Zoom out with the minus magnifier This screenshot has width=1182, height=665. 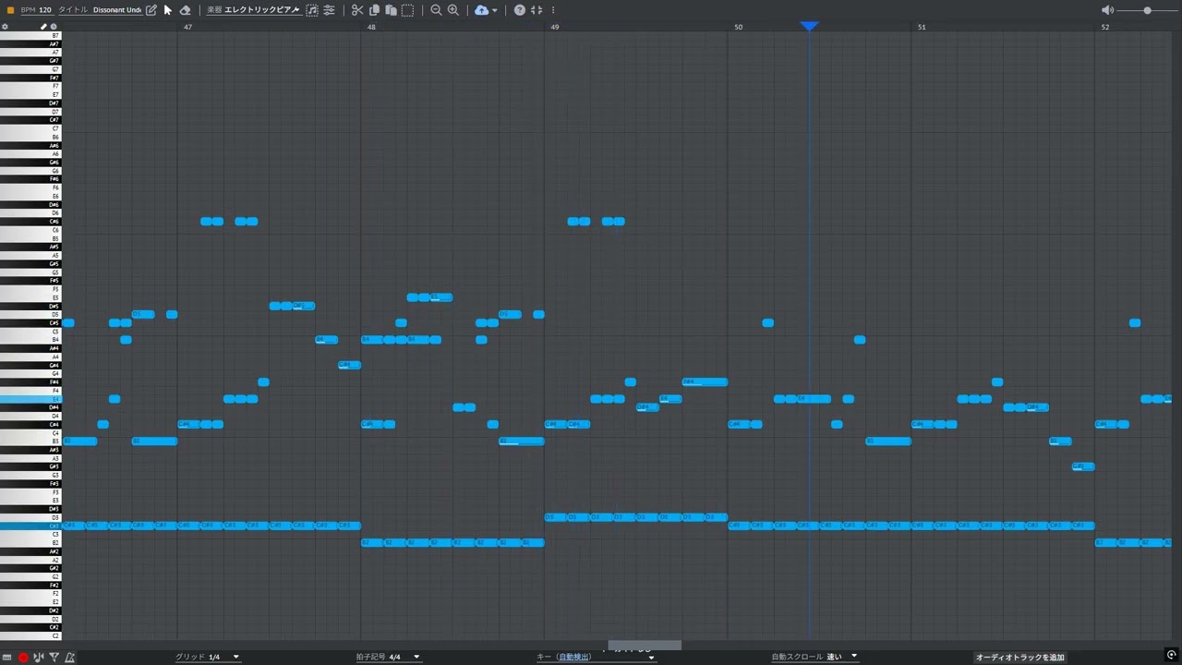coord(436,10)
